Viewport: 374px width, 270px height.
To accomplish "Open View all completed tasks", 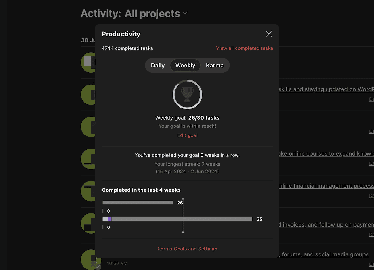I will [244, 48].
